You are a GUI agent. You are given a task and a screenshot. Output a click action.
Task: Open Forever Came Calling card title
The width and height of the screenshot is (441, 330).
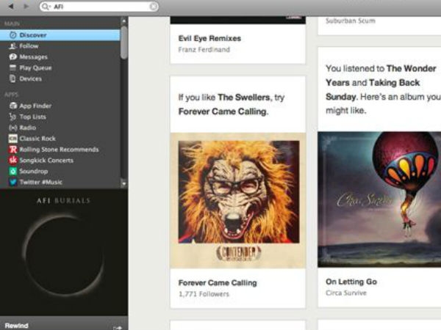click(218, 283)
